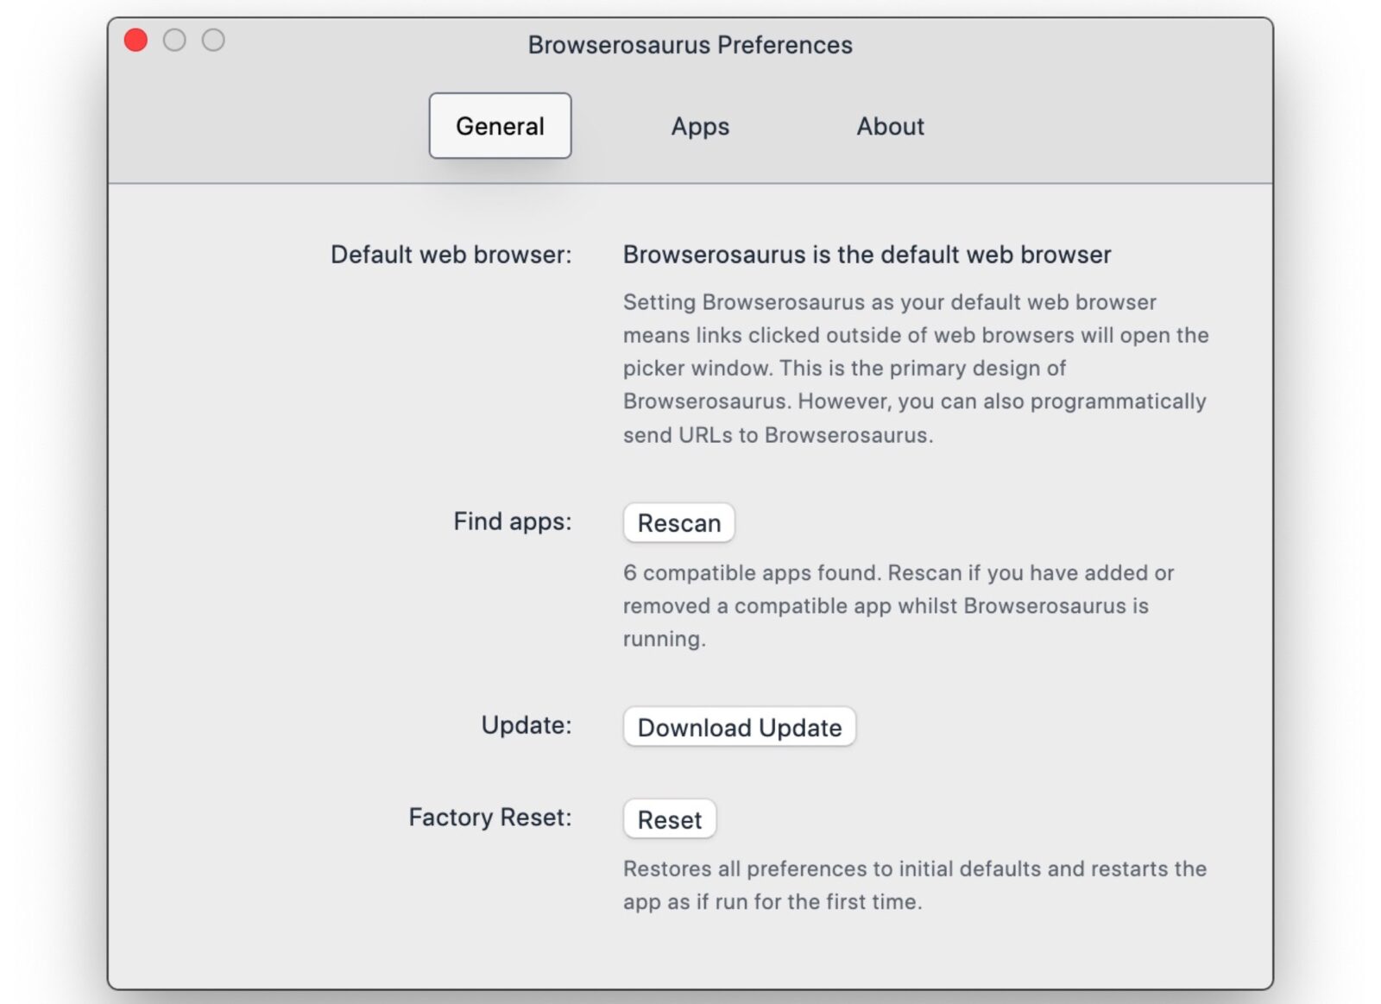Close the Preferences window with red button

(136, 41)
